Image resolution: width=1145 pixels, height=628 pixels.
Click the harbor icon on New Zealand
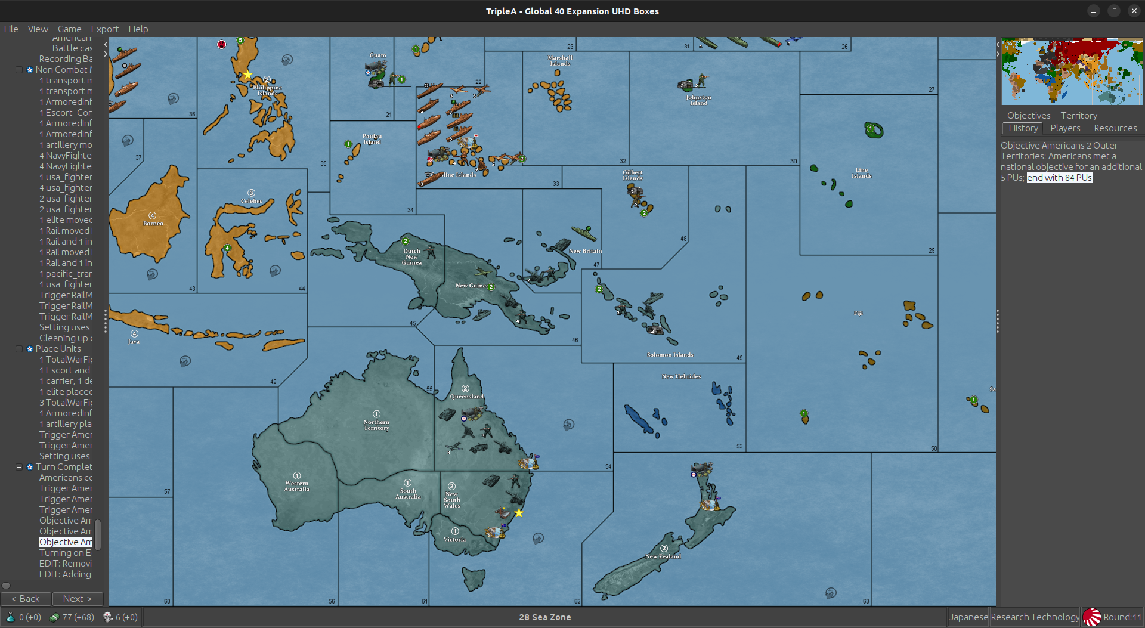pos(710,505)
